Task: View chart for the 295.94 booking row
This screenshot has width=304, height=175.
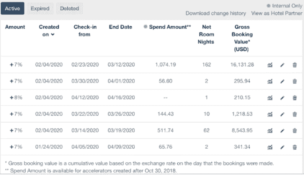Action: [270, 81]
